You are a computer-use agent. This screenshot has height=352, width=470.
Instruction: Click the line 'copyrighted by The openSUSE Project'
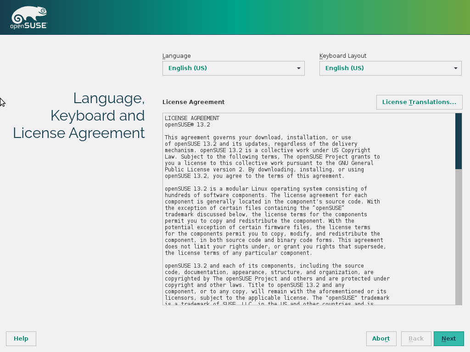pyautogui.click(x=277, y=279)
